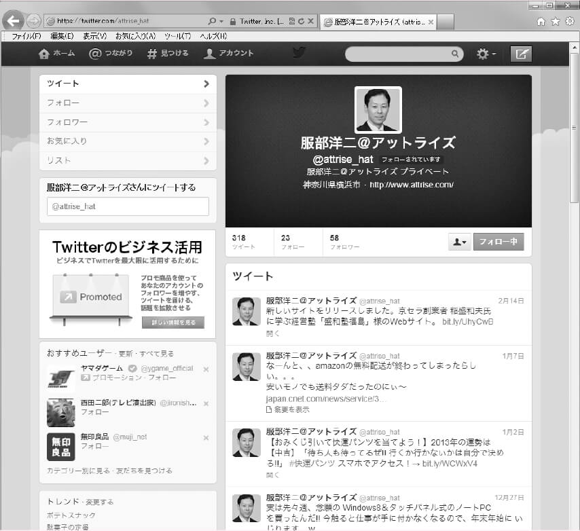Open the ポテトスナック trend
Screen dimensions: 580x531
click(x=71, y=515)
